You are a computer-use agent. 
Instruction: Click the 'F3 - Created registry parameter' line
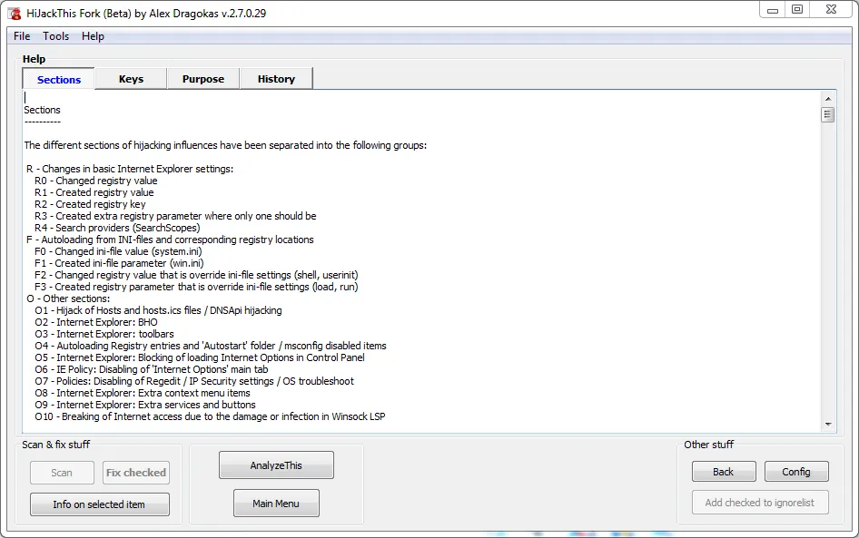(x=196, y=287)
